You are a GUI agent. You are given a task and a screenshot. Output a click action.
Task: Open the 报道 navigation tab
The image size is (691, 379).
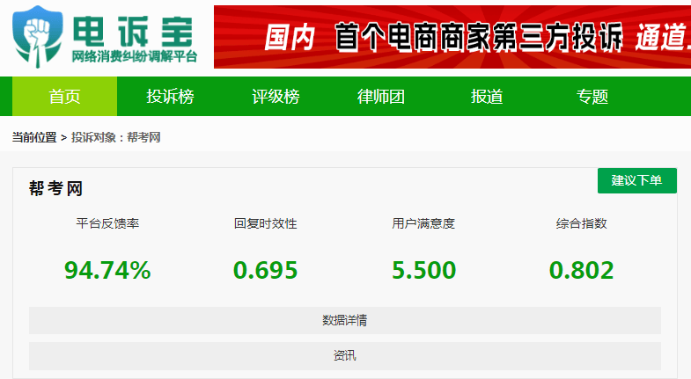click(x=487, y=97)
